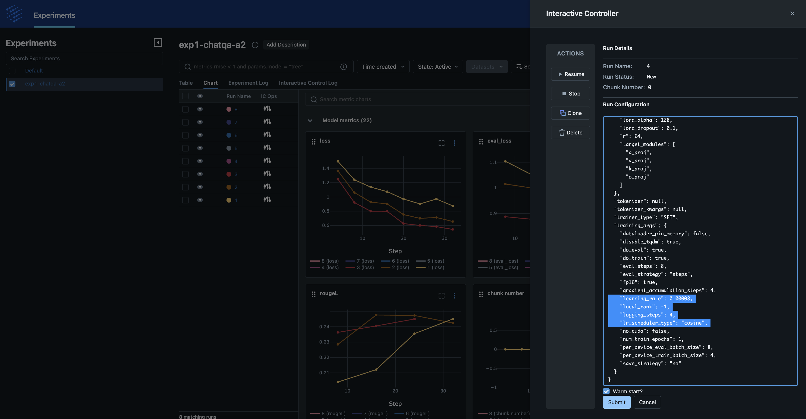
Task: Collapse the Model metrics section
Action: coord(310,120)
